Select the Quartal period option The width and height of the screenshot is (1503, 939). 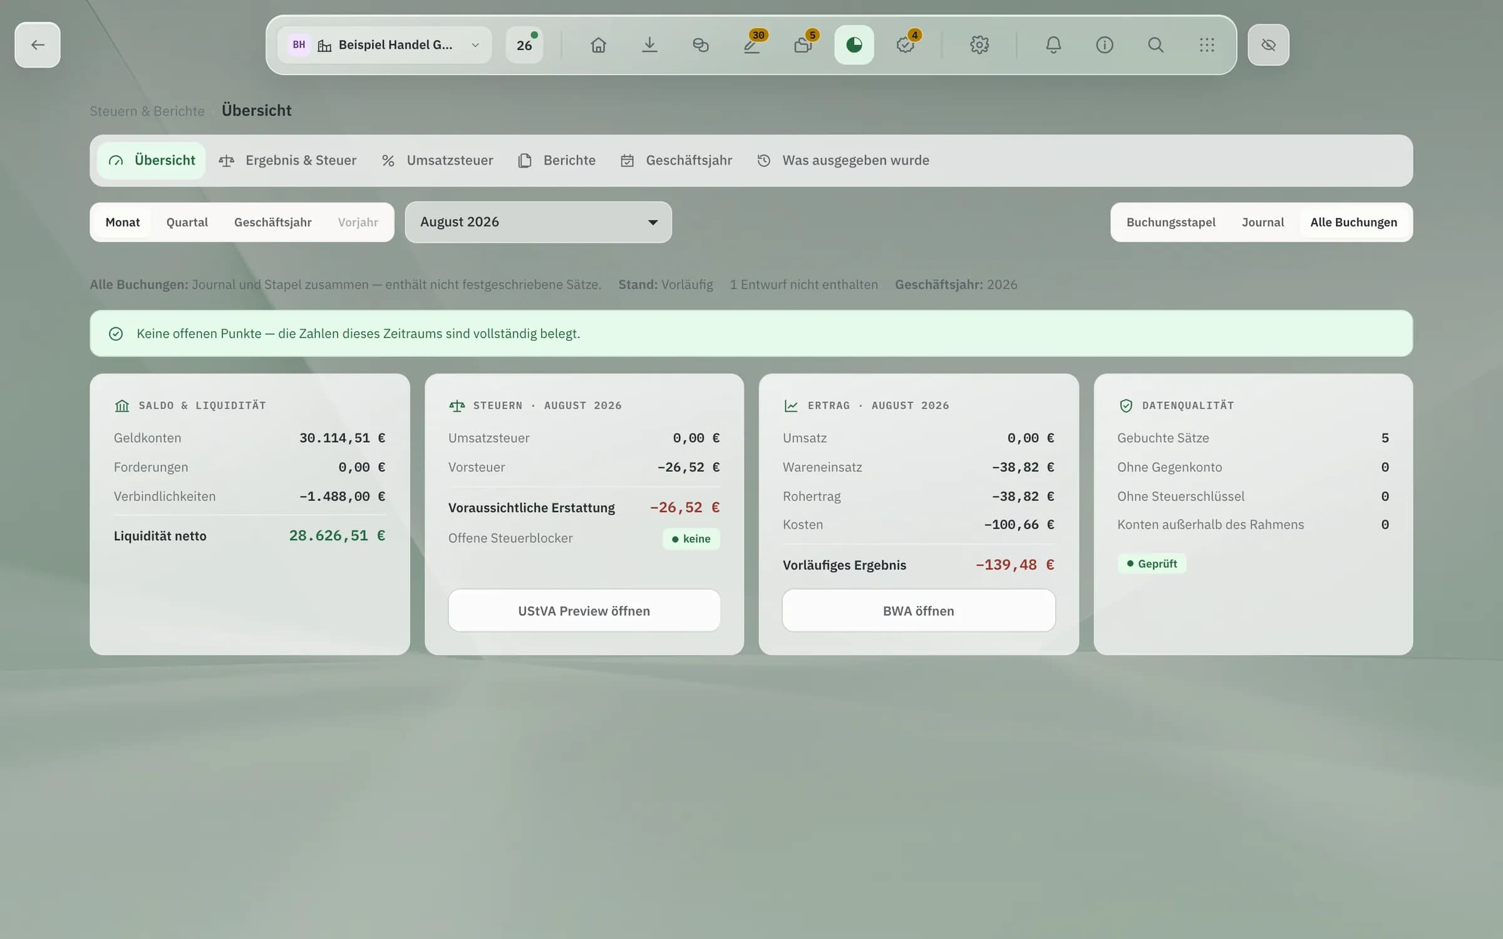pyautogui.click(x=187, y=222)
